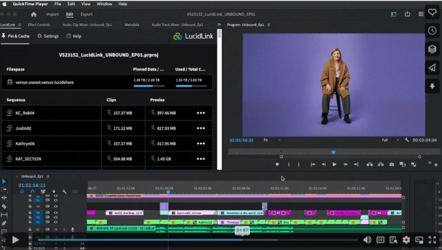
Task: Open the LucidLink Settings section
Action: point(48,36)
